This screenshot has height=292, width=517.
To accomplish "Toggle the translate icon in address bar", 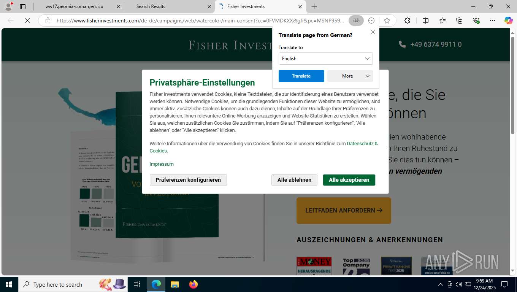I will 356,21.
